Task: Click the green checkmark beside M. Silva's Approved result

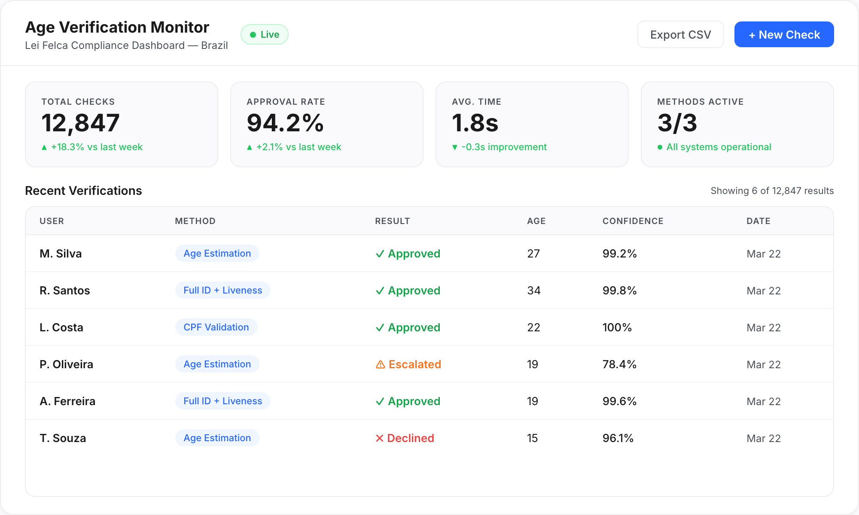Action: coord(379,254)
